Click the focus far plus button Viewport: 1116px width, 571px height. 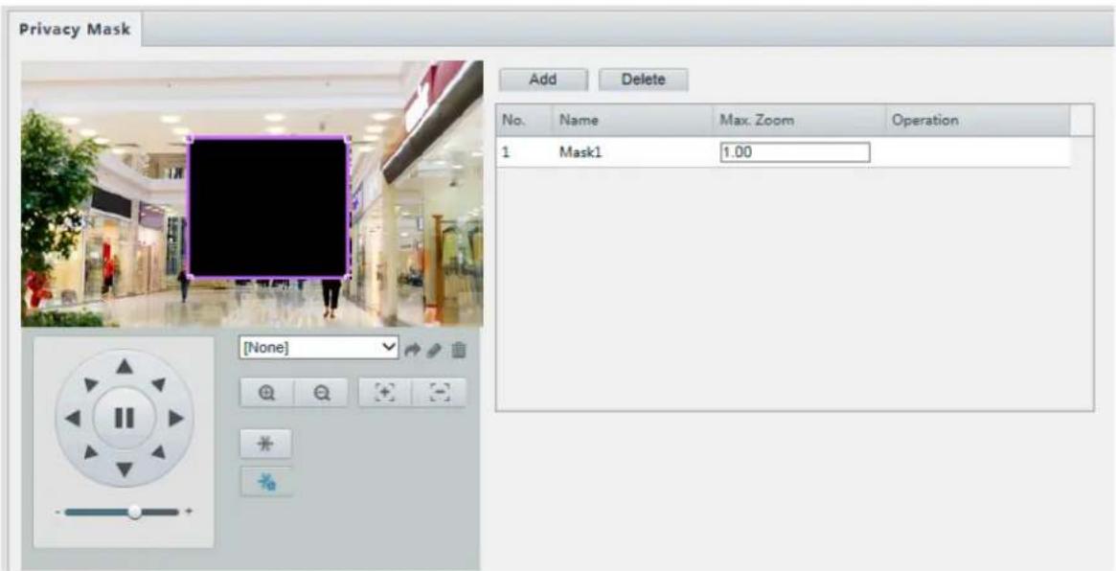385,392
